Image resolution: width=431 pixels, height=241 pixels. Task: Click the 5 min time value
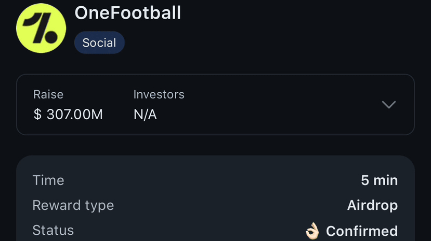click(x=379, y=180)
